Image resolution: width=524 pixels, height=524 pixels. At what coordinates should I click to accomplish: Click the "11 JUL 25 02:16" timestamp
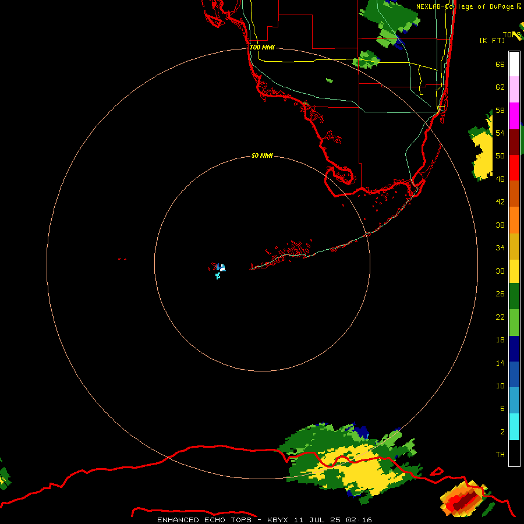pos(333,520)
